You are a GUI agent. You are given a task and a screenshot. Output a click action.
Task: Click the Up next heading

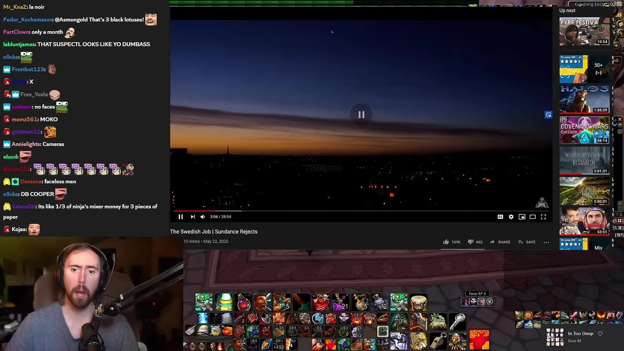tap(567, 11)
